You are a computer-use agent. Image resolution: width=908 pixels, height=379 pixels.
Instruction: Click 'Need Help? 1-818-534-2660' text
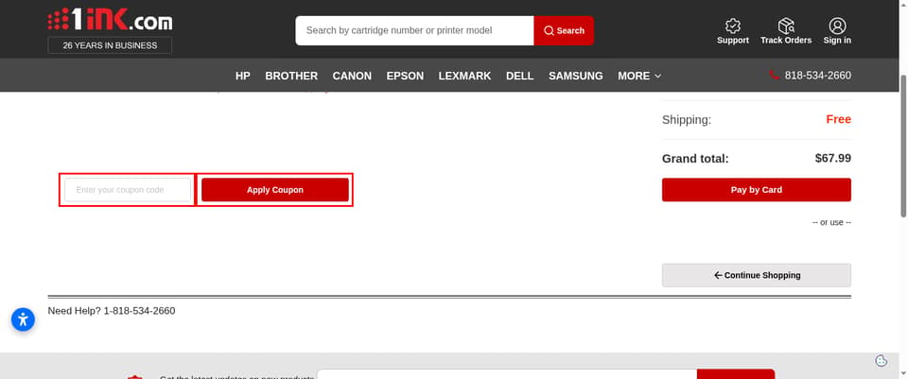(x=112, y=311)
